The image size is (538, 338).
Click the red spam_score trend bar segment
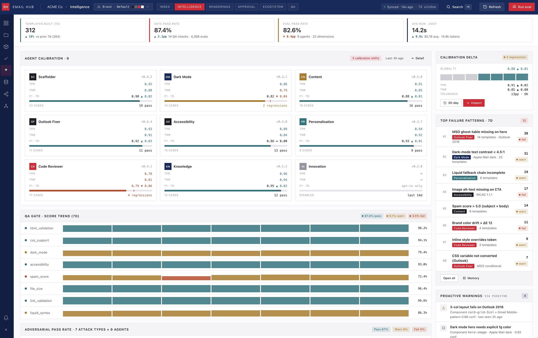186,278
